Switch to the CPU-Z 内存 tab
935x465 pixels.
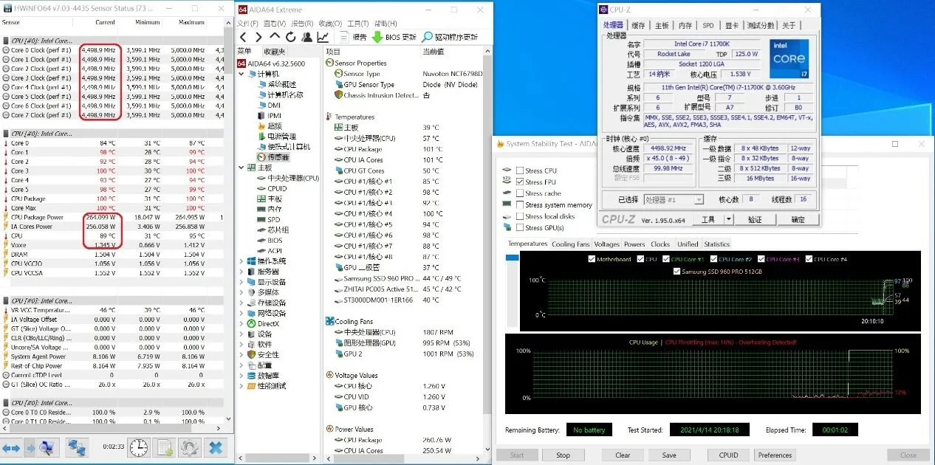tap(685, 26)
